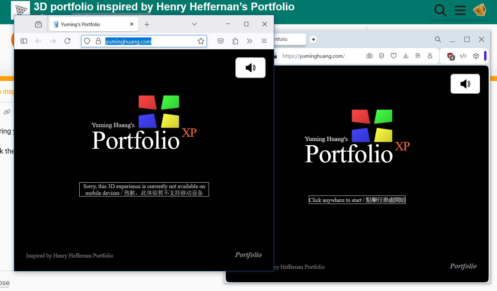Toggle sound in the background browser page
This screenshot has width=497, height=291.
pos(465,84)
